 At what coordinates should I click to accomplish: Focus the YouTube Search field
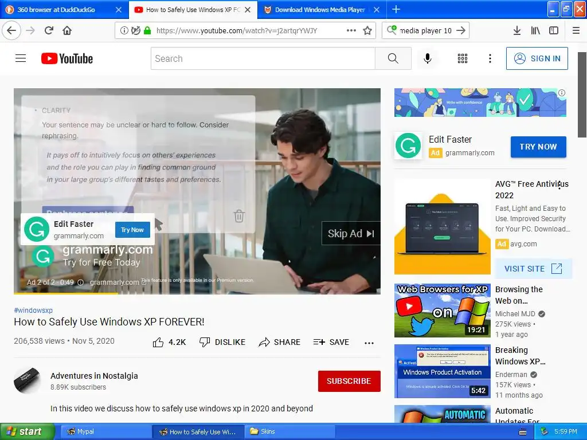(263, 58)
